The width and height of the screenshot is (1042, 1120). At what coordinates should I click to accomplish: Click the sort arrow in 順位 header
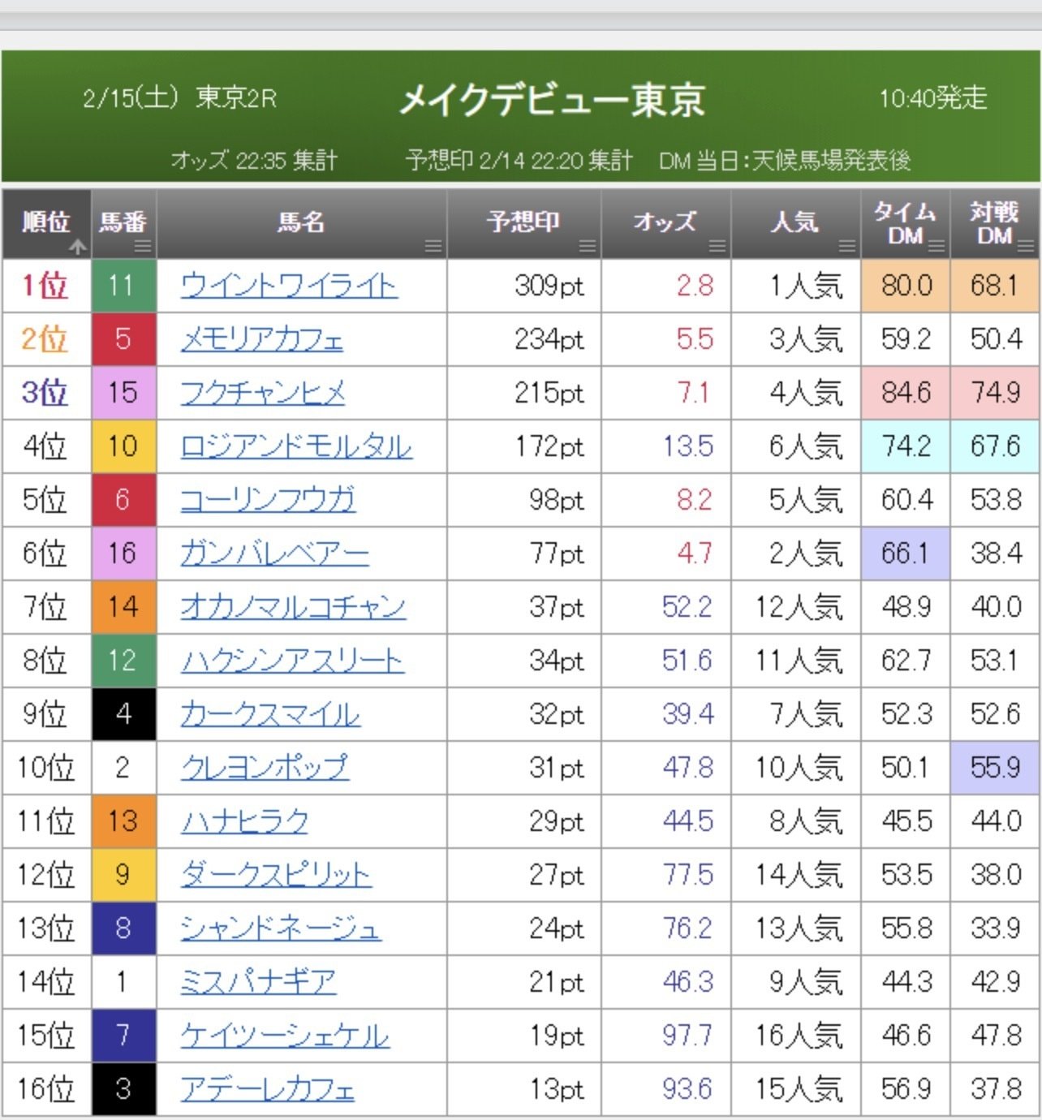[x=78, y=247]
